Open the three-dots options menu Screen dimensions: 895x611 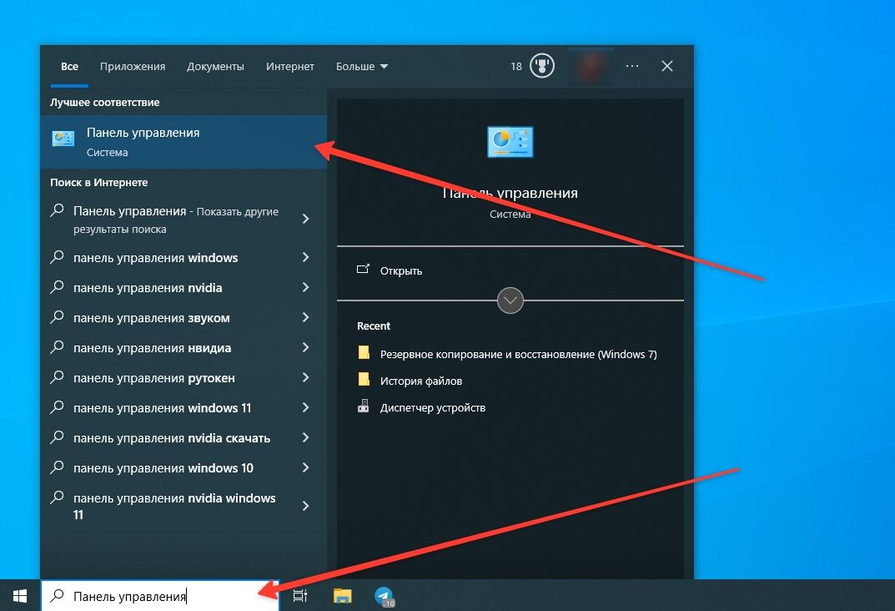[x=632, y=66]
